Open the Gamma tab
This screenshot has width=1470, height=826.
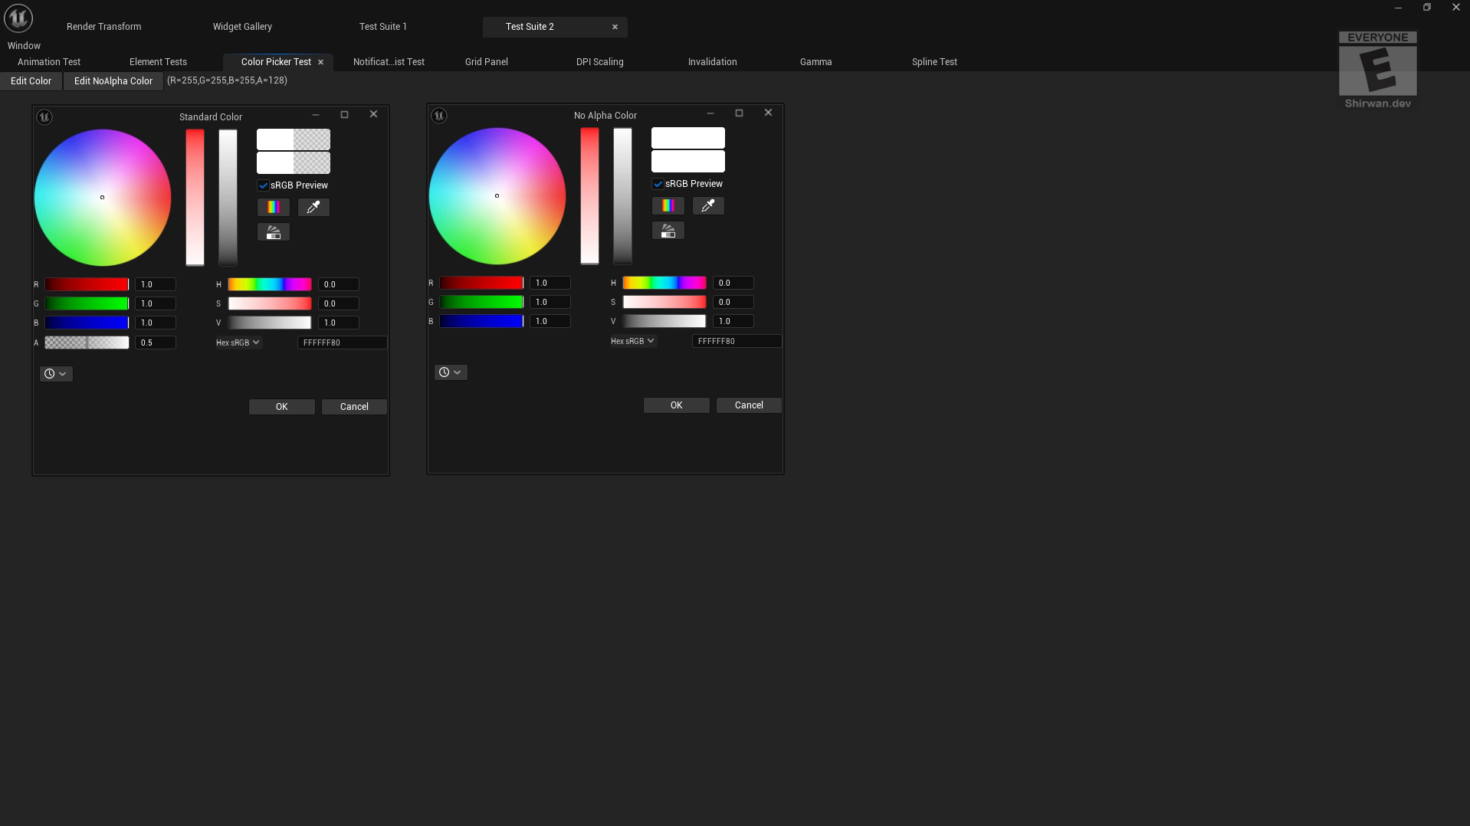pos(816,62)
